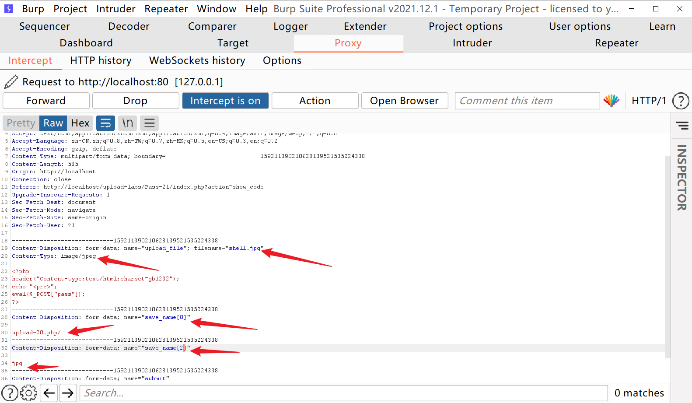Click the "upload-20.php/" line in request
The image size is (692, 403).
click(36, 333)
